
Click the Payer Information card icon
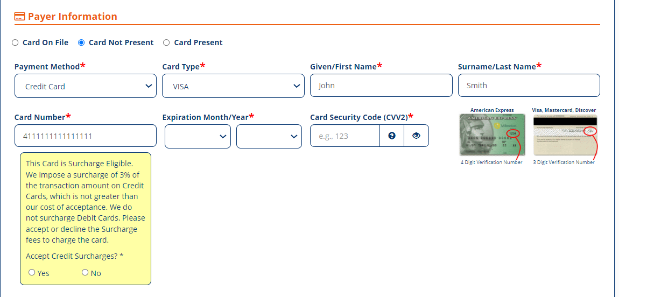pyautogui.click(x=19, y=17)
